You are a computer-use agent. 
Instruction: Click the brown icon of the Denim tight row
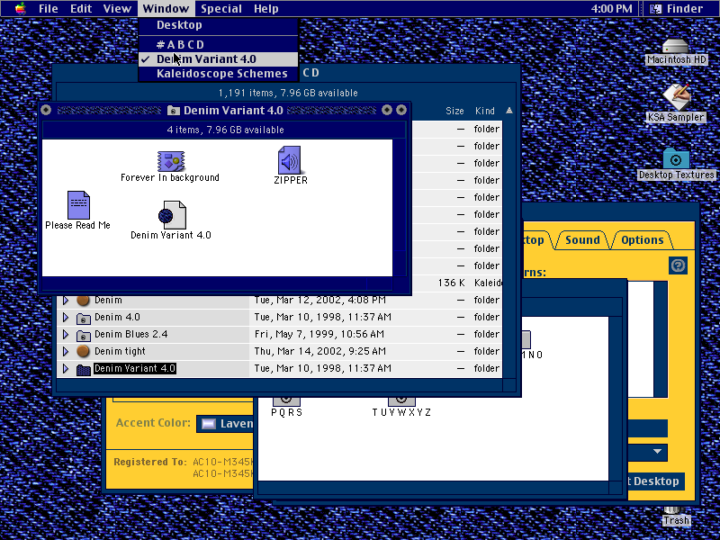click(x=83, y=351)
